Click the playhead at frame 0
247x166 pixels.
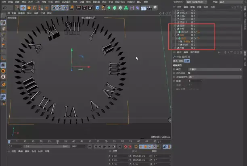click(x=9, y=141)
